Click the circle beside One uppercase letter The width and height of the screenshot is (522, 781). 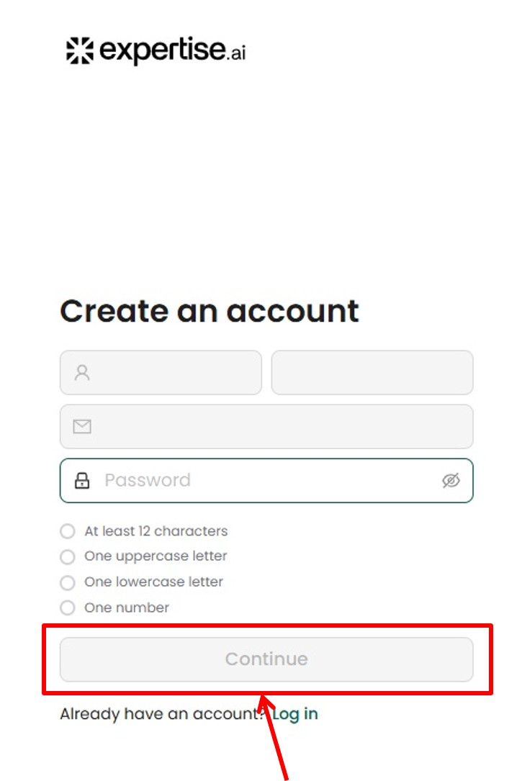pyautogui.click(x=68, y=556)
